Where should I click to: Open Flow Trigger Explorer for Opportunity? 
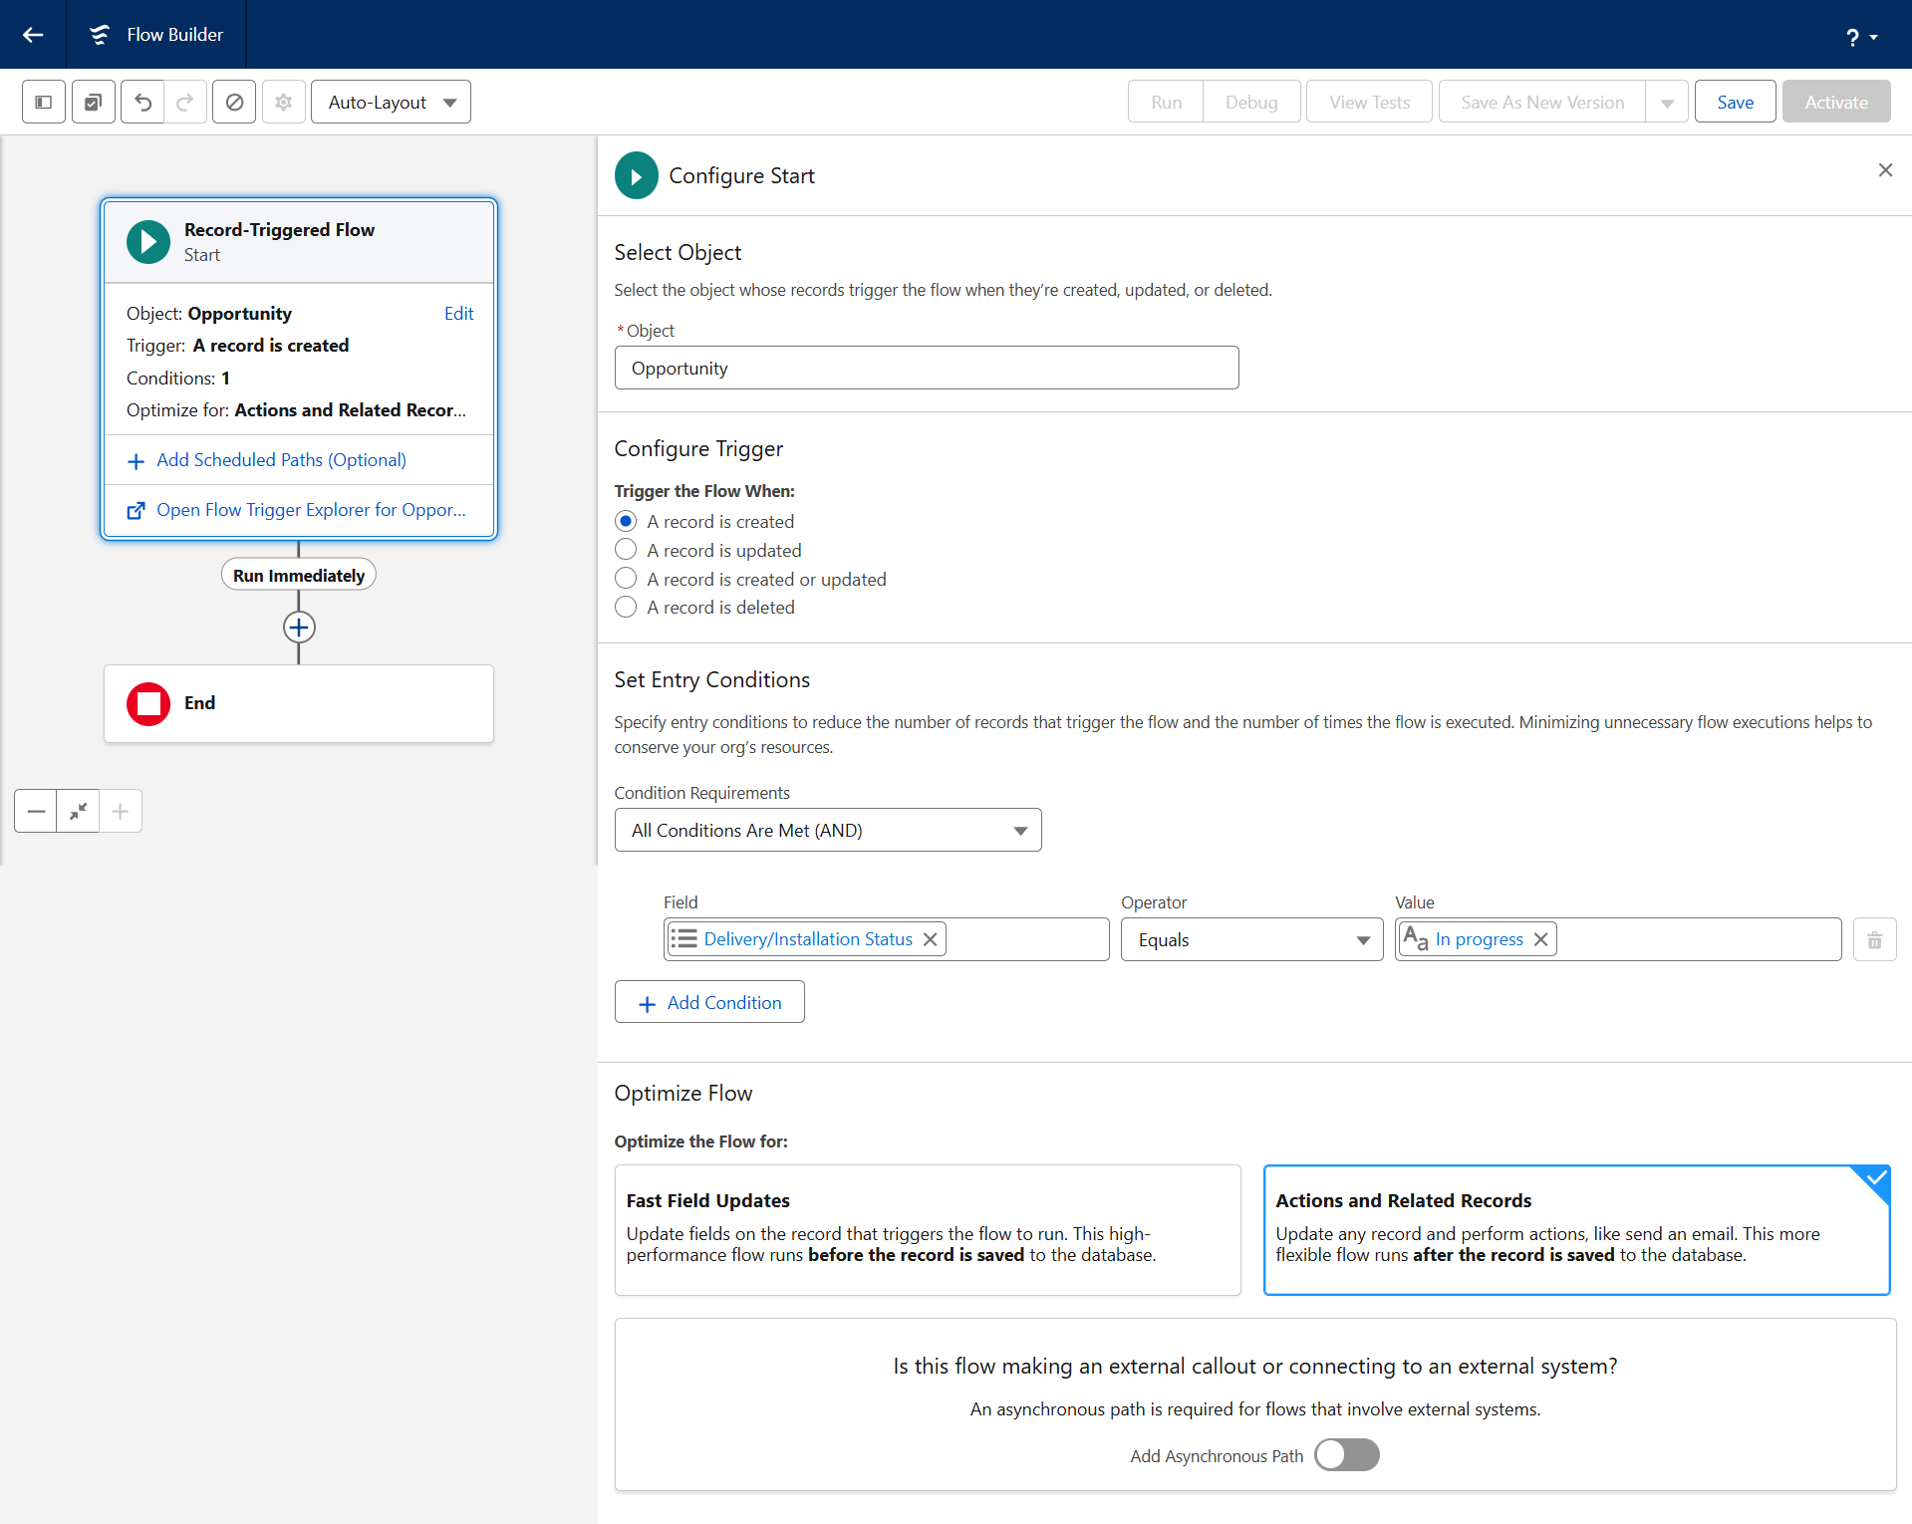[x=311, y=510]
